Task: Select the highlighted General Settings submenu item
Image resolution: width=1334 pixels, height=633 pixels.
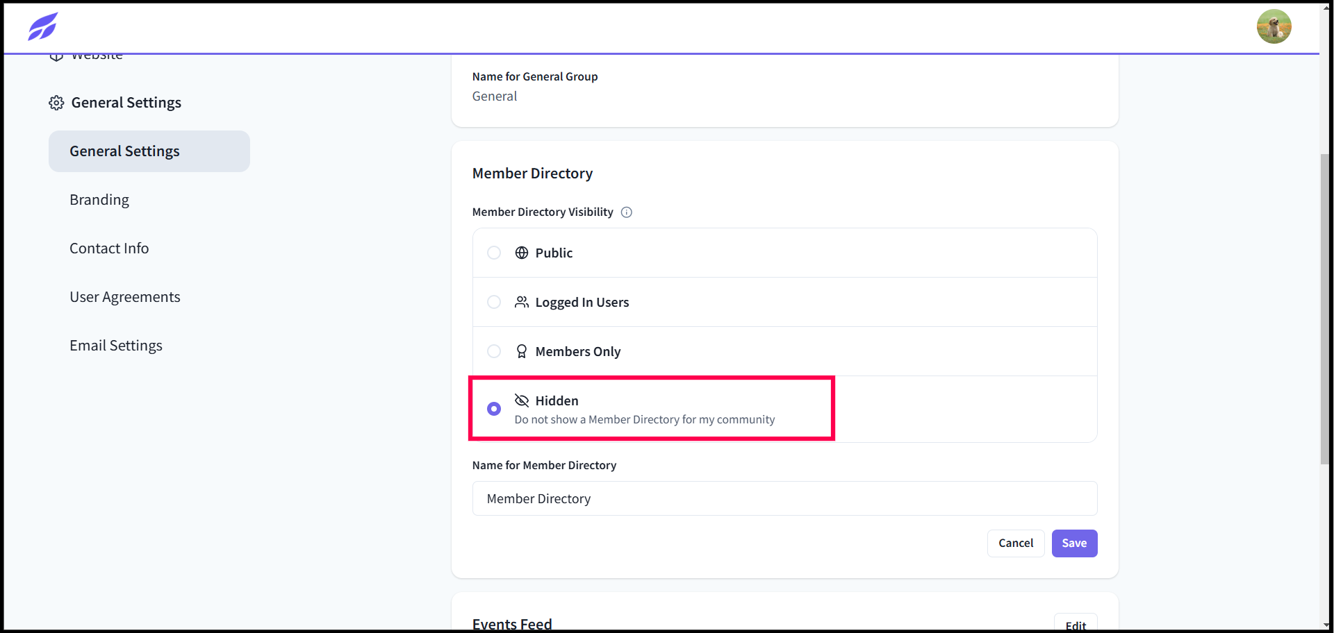Action: [149, 151]
